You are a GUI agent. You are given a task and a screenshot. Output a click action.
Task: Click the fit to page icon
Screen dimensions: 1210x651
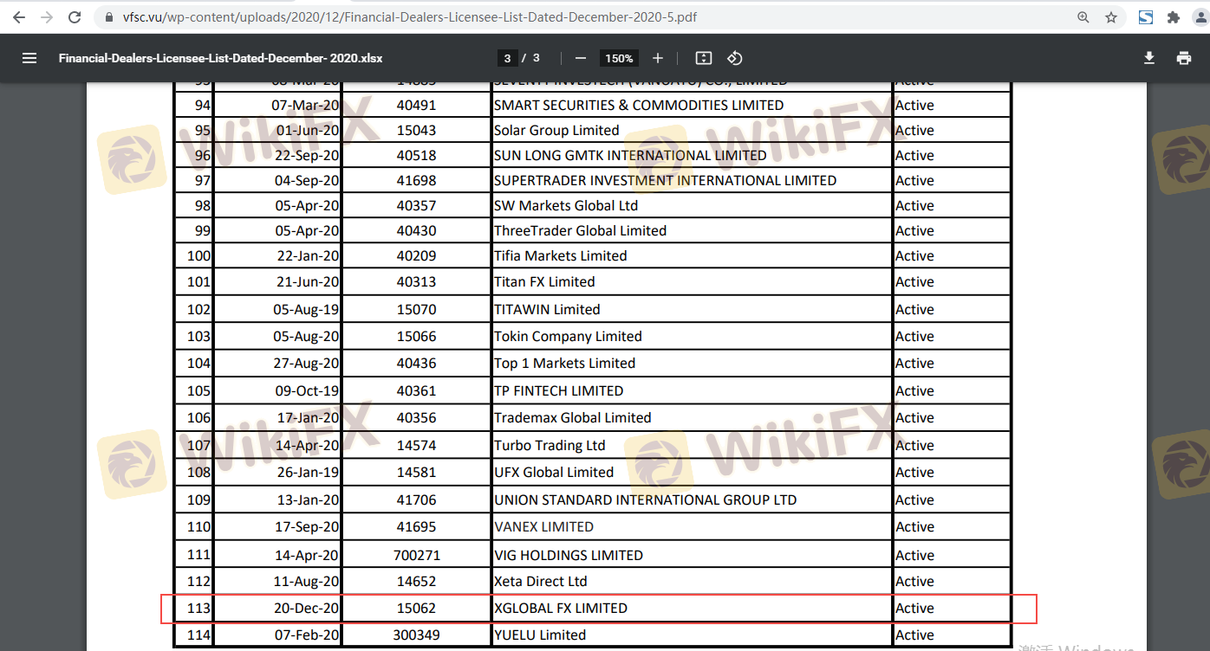click(704, 58)
